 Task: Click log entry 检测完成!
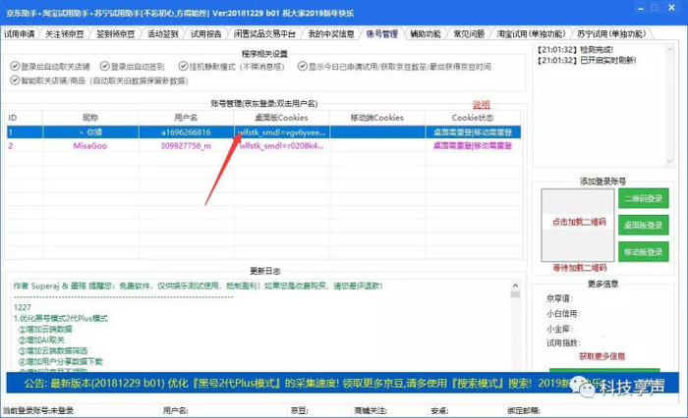(x=575, y=49)
